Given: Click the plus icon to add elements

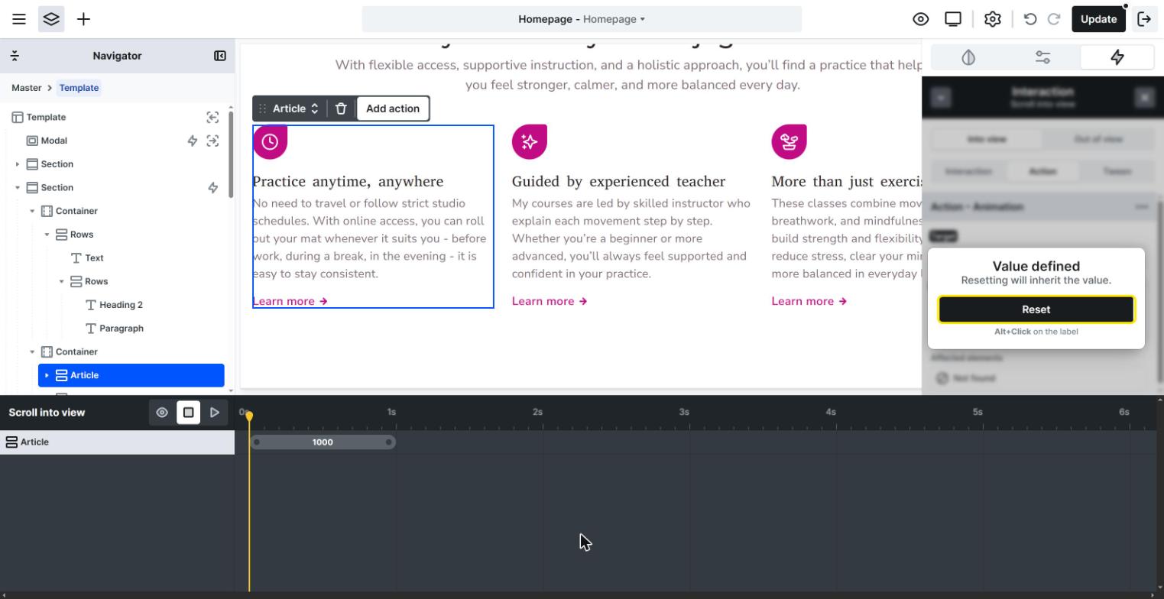Looking at the screenshot, I should (x=84, y=19).
